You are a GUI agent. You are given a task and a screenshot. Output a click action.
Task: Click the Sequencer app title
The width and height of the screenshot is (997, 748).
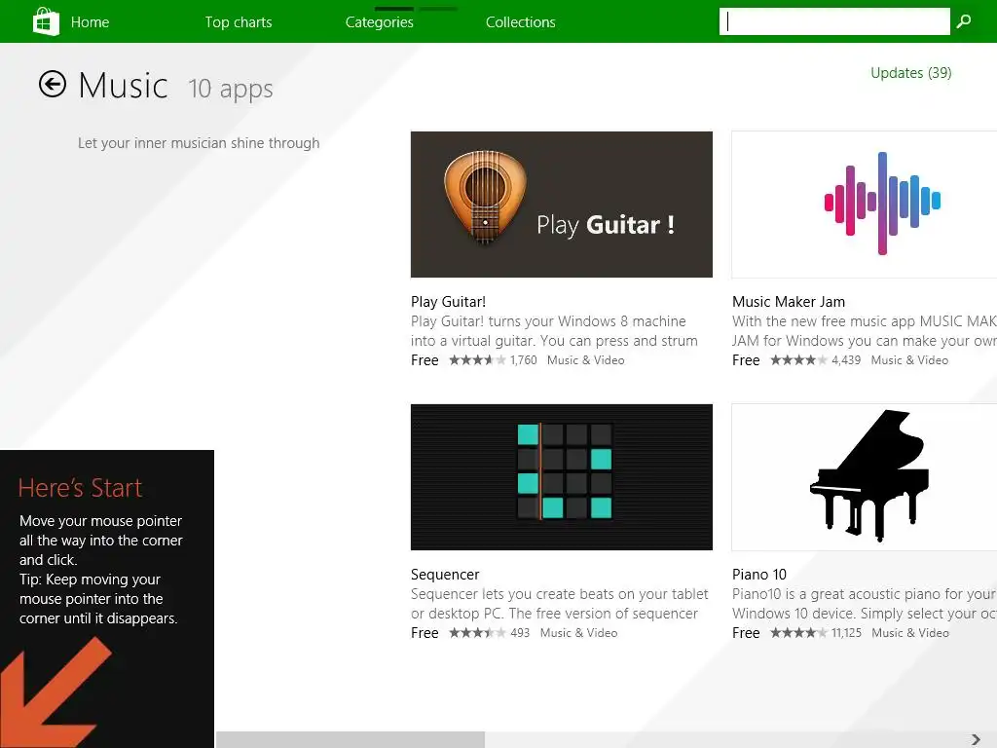[x=445, y=575]
